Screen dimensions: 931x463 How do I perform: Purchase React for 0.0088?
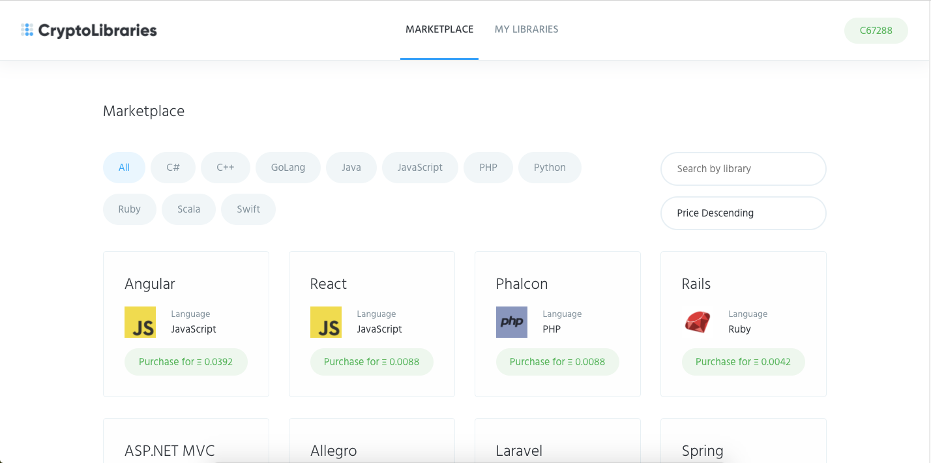(x=372, y=361)
